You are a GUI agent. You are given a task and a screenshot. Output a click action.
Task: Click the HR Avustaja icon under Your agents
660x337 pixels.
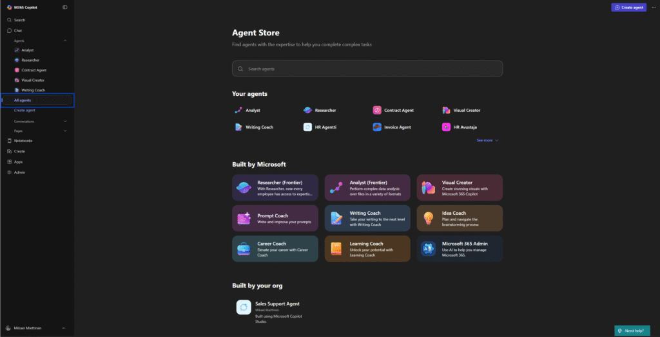point(446,127)
